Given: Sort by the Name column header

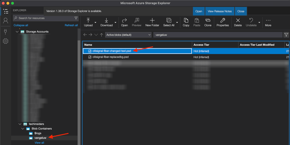Looking at the screenshot, I should (137, 45).
